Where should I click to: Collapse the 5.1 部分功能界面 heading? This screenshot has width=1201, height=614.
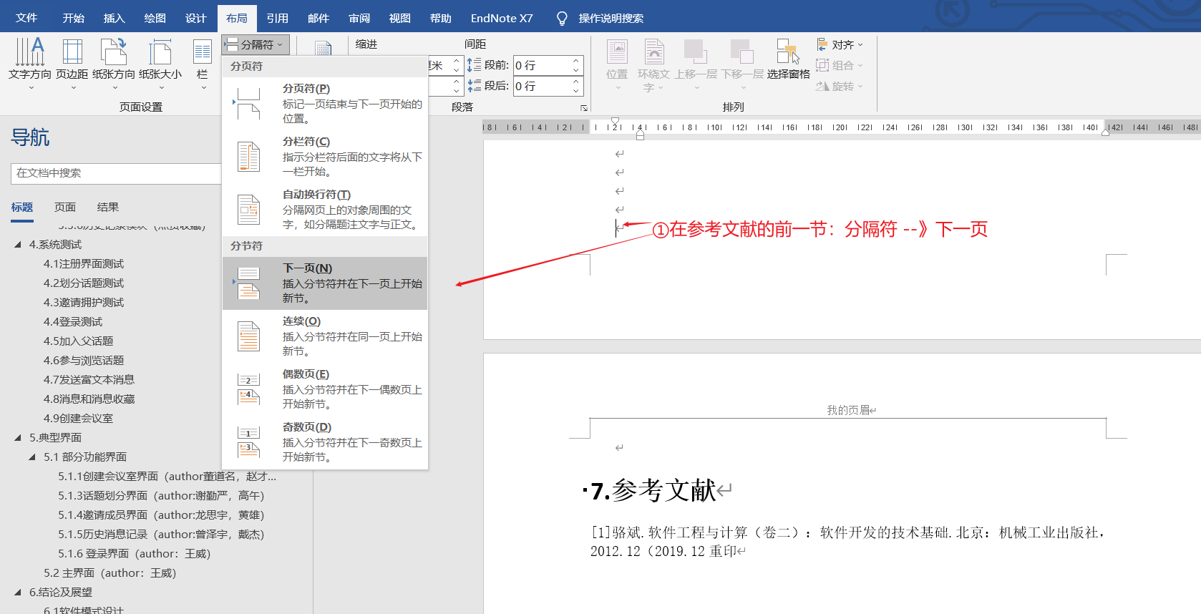click(32, 457)
